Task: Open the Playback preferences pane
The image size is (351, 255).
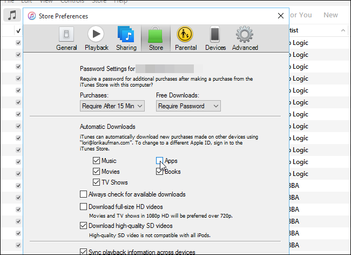Action: pos(96,38)
